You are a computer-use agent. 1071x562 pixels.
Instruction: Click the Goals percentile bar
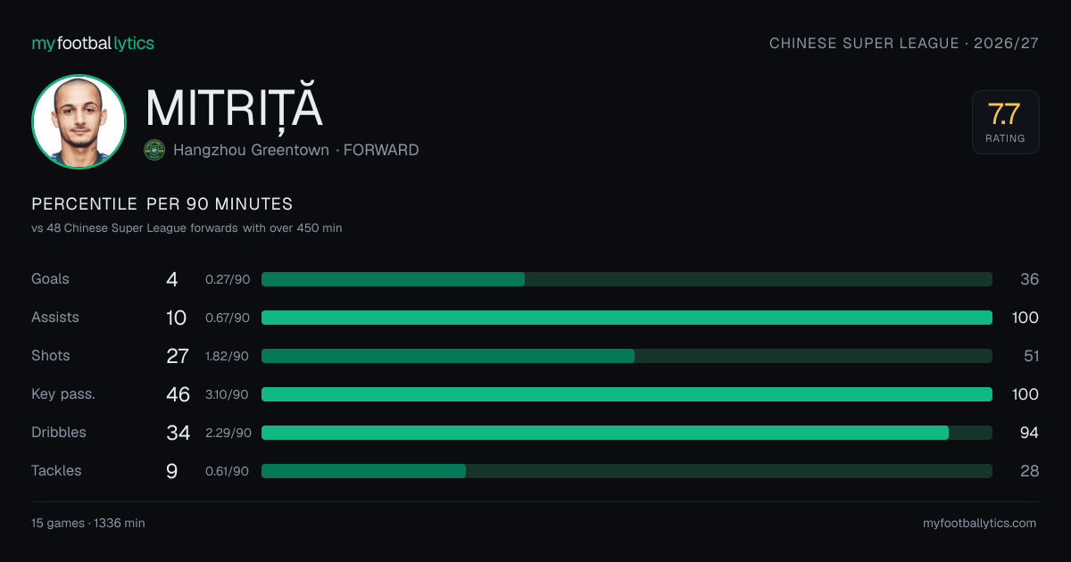[x=627, y=279]
